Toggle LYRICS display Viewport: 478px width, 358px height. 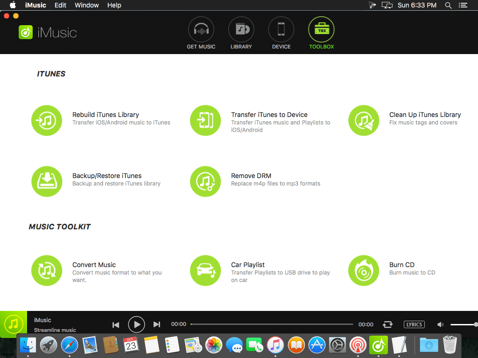pos(414,324)
